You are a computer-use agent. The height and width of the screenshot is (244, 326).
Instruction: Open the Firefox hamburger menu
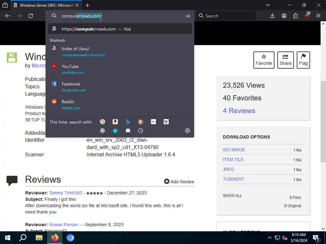point(318,16)
